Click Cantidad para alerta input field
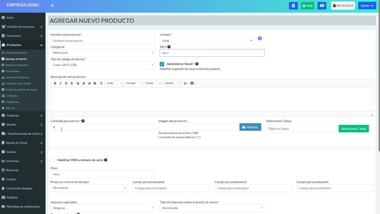Screen dimensions: 380x214 click(102, 127)
